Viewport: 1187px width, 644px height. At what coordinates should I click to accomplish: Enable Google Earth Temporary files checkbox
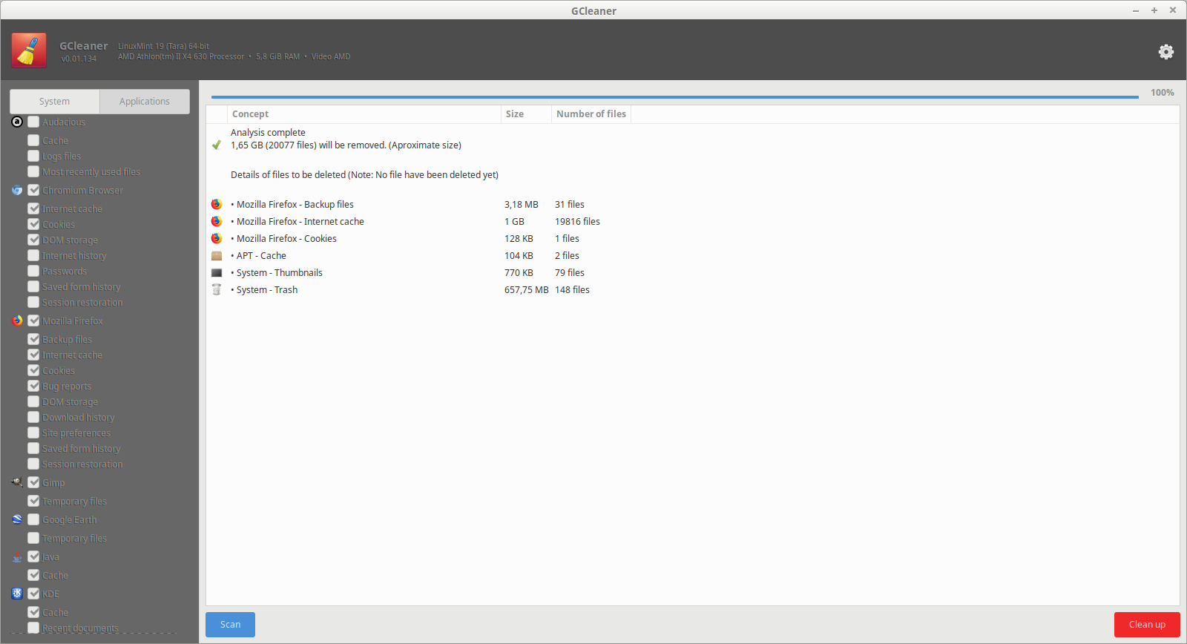point(33,538)
